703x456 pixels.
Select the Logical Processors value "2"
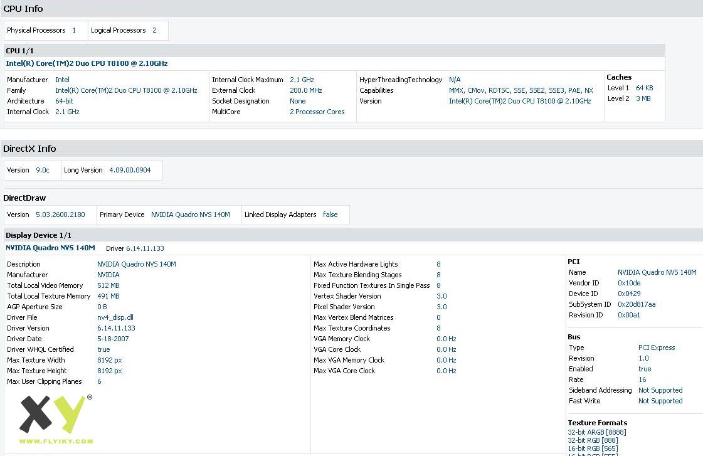pos(154,31)
